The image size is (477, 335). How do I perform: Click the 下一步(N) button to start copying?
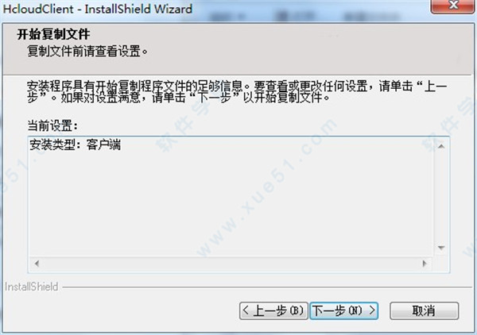343,310
